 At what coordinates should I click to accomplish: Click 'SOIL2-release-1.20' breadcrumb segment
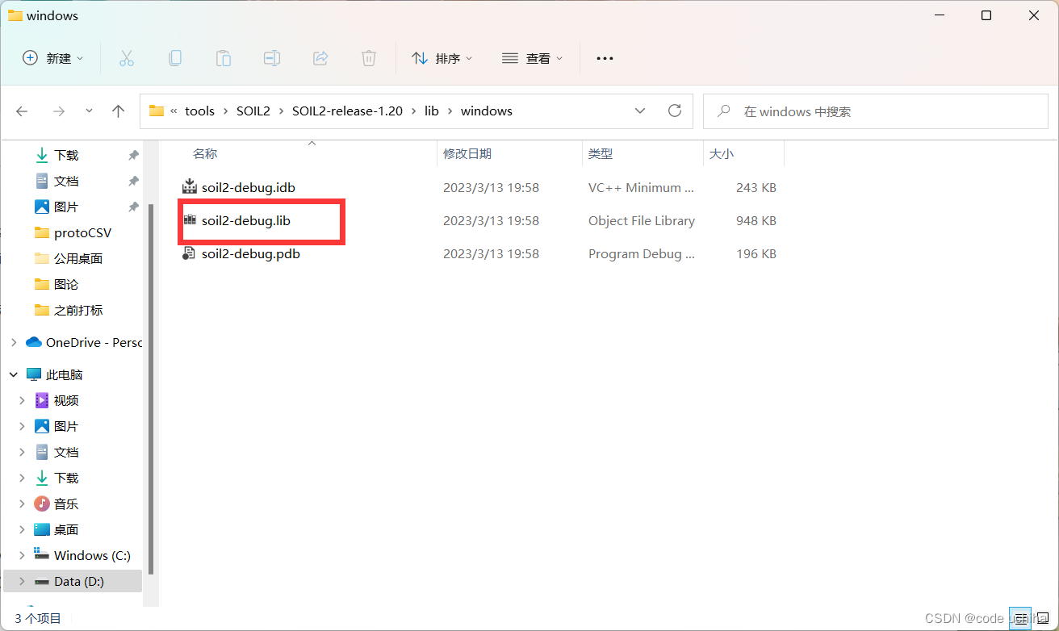coord(347,111)
